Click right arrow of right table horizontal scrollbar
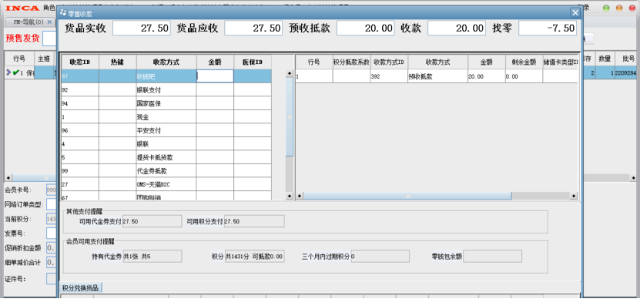This screenshot has width=640, height=299. tap(574, 196)
